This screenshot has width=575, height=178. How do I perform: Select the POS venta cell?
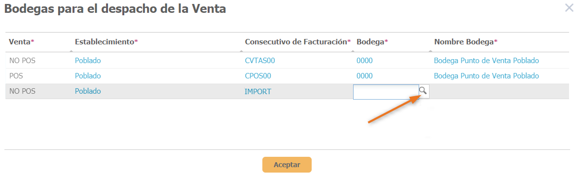click(16, 76)
